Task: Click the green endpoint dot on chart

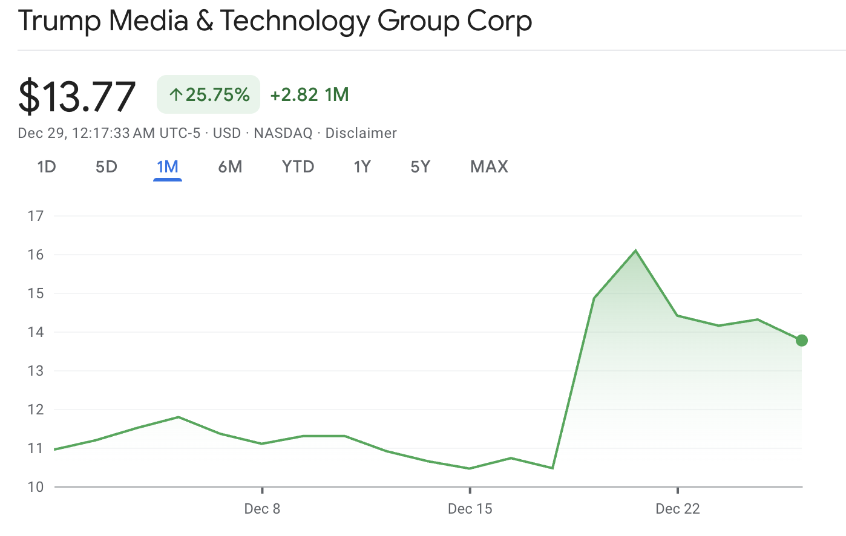Action: [802, 341]
